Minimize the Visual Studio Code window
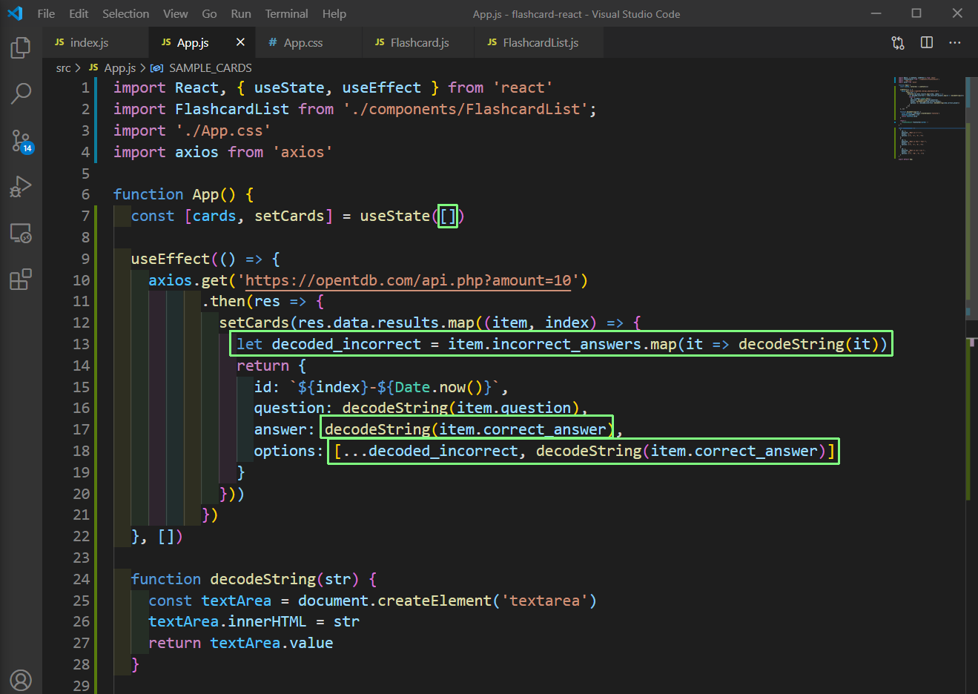This screenshot has height=694, width=978. coord(876,13)
